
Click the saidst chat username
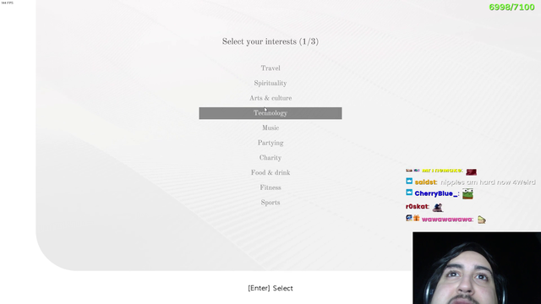pos(426,182)
